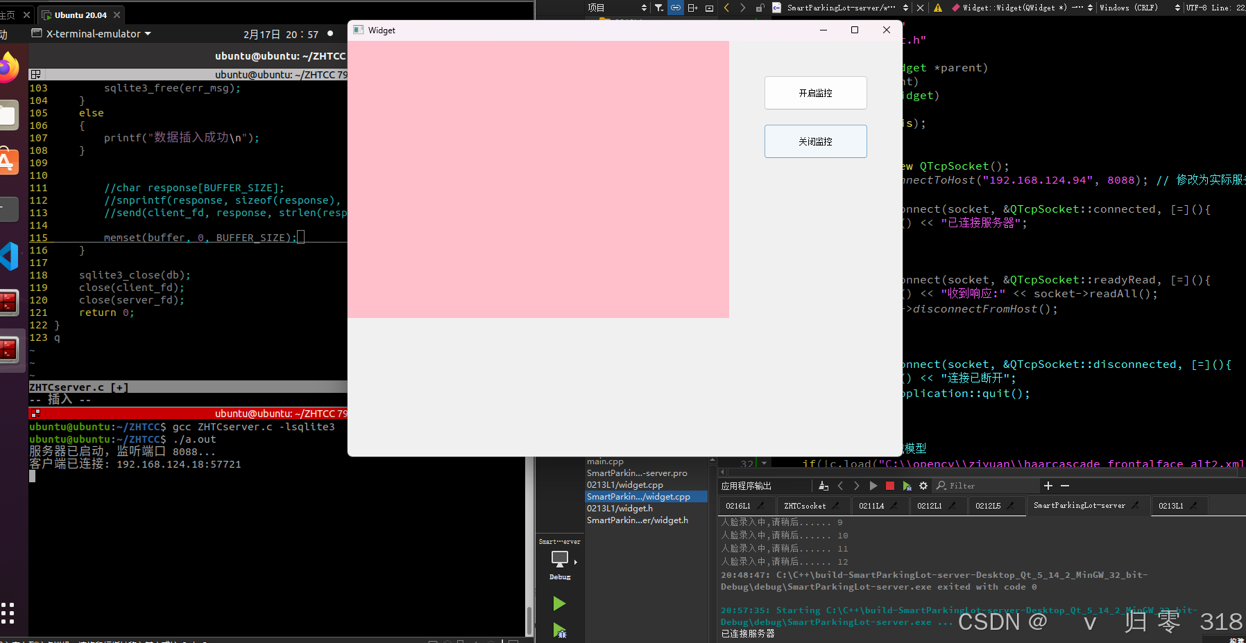Open the Firefox icon in Ubuntu dock
The width and height of the screenshot is (1246, 643).
tap(8, 68)
